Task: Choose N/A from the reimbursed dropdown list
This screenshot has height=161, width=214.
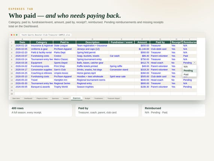Action: click(x=190, y=67)
